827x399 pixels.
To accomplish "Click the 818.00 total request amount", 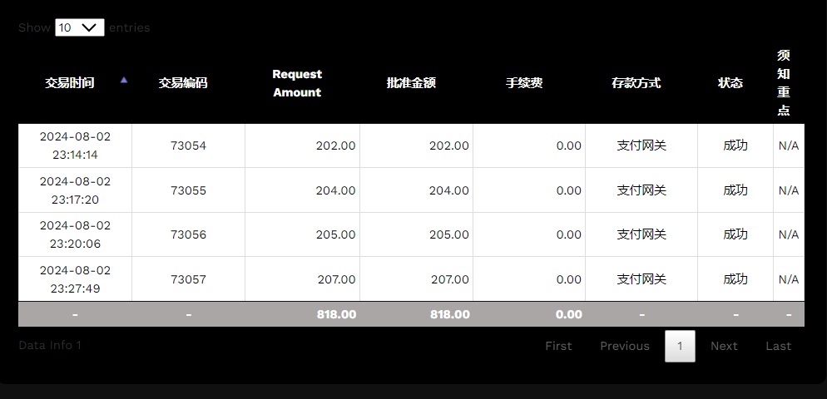I will click(336, 314).
